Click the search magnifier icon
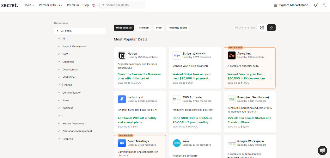Image resolution: width=330 pixels, height=158 pixels. [103, 5]
